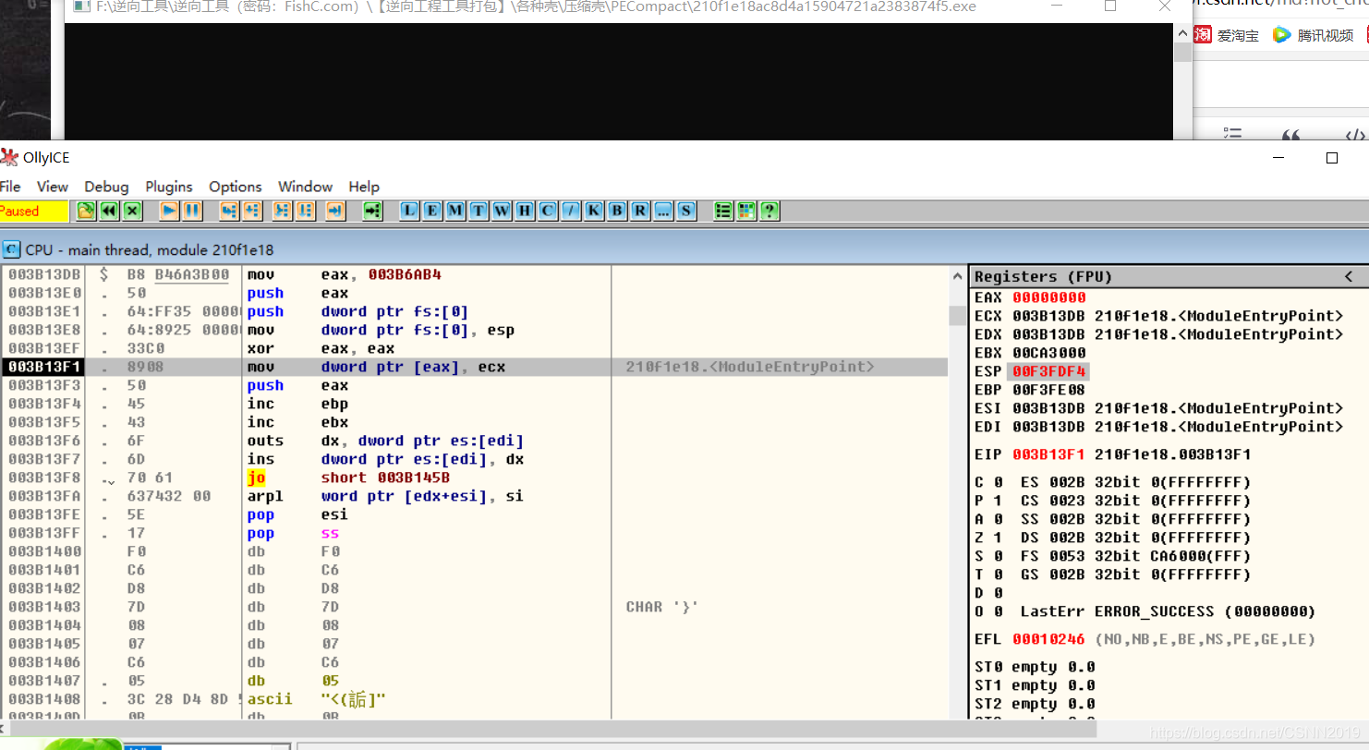Select the 'pop ss' instruction row
The image size is (1369, 750).
tap(475, 533)
